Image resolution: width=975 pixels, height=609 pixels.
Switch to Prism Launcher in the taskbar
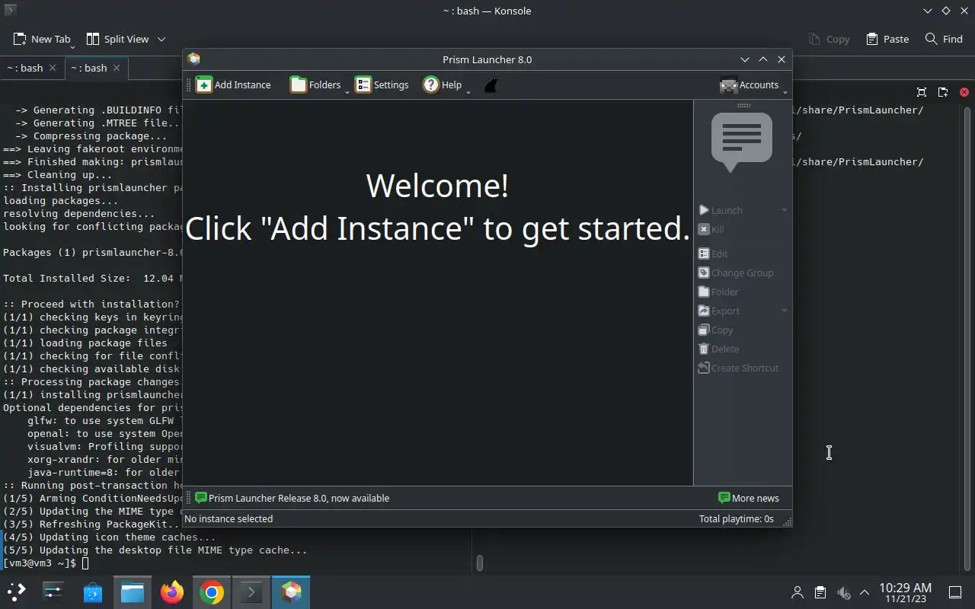[291, 591]
